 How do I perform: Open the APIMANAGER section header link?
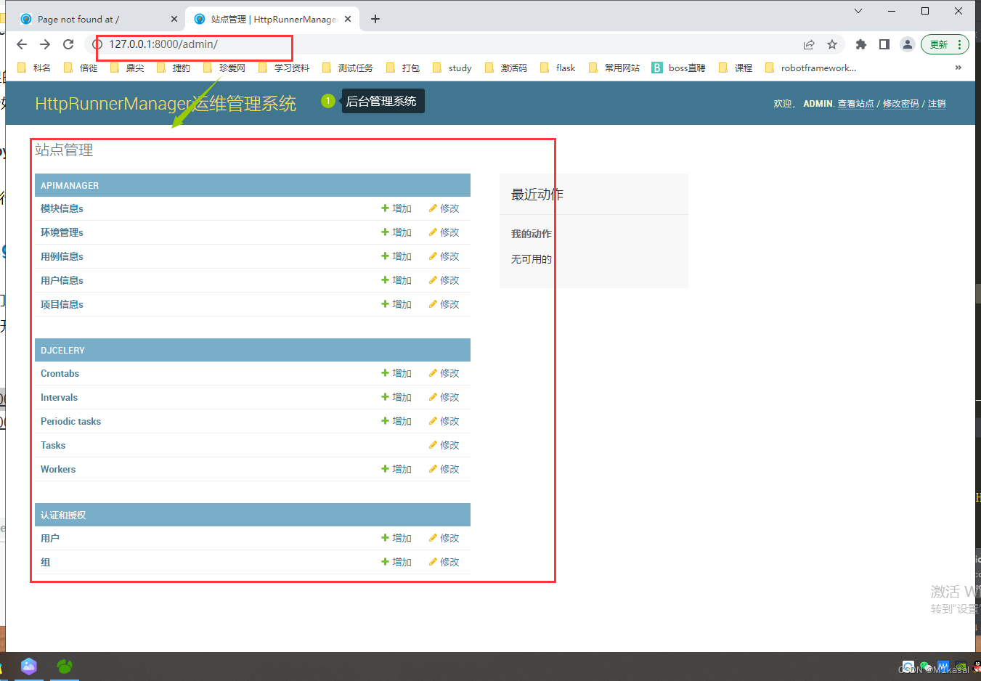(x=70, y=186)
